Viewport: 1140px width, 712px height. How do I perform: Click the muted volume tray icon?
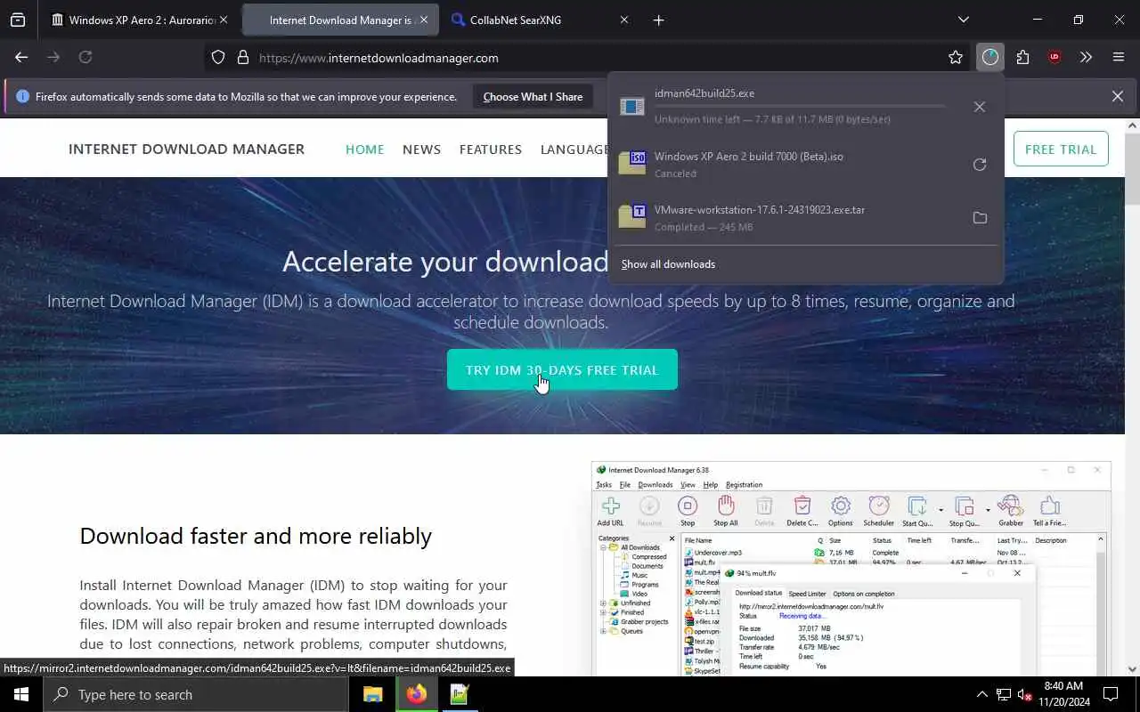(1025, 694)
